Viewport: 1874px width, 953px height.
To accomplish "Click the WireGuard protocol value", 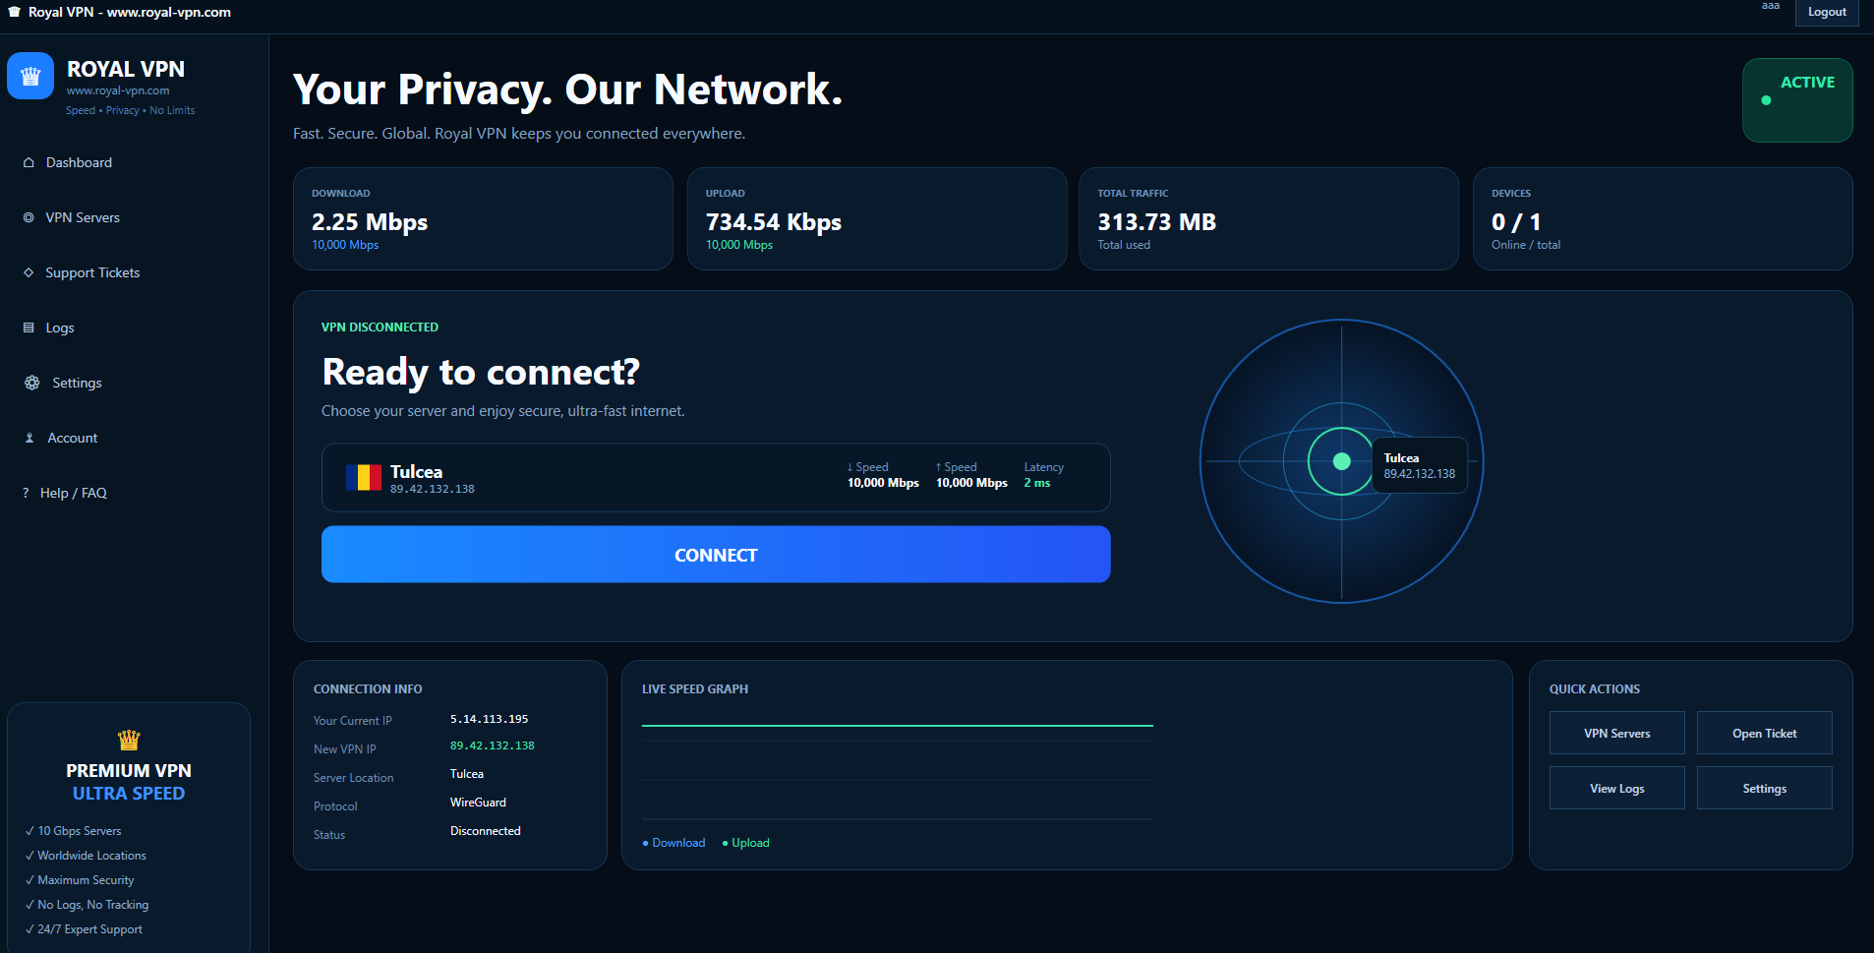I will click(478, 803).
